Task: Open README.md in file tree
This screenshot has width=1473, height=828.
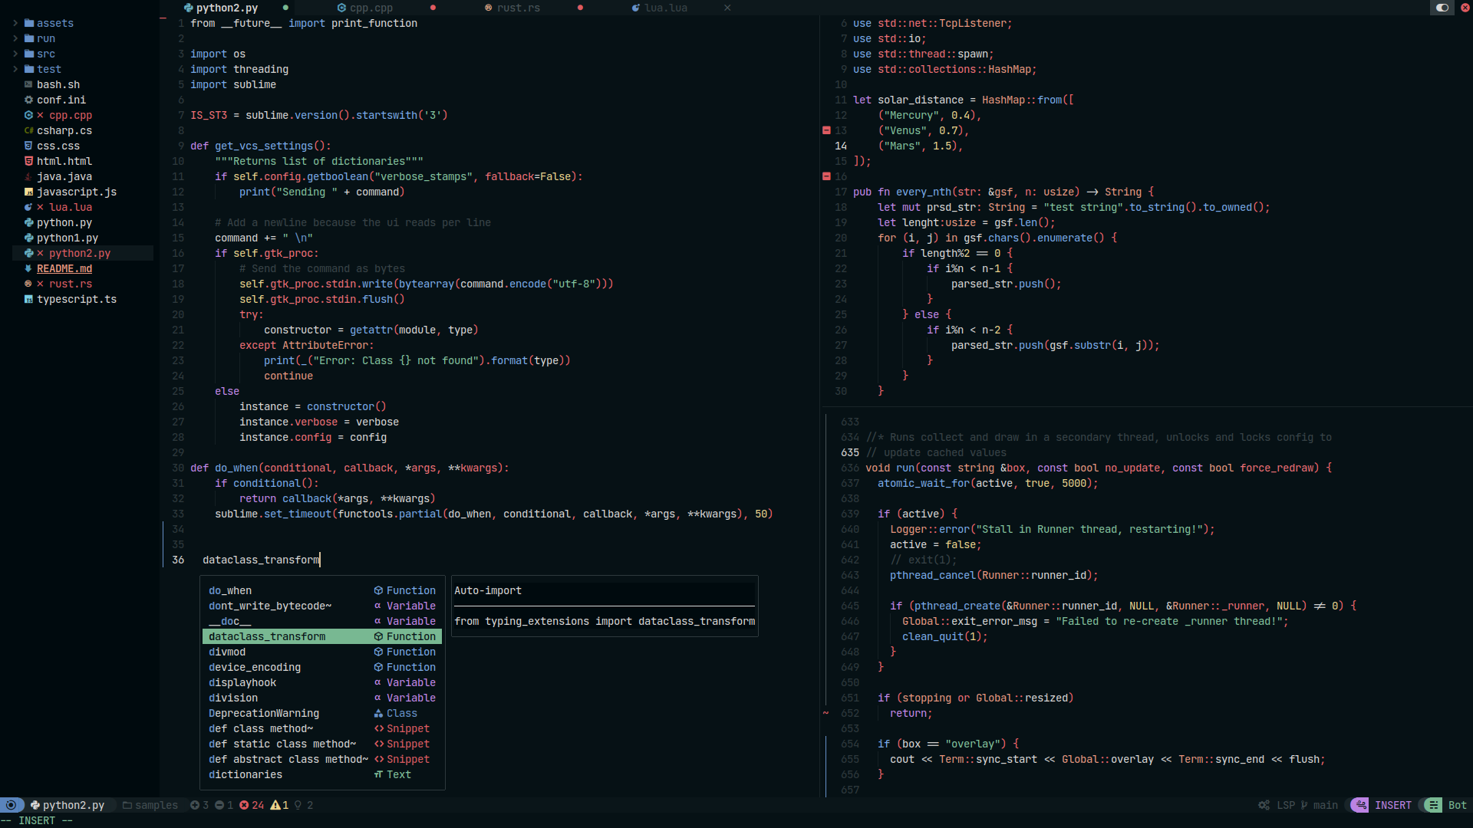Action: coord(64,268)
